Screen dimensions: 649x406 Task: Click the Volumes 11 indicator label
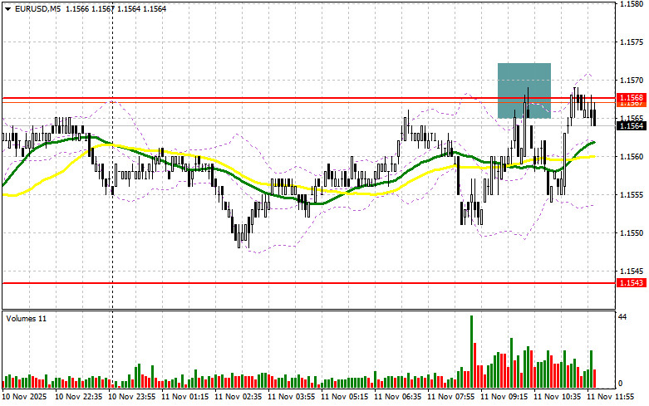(x=27, y=319)
